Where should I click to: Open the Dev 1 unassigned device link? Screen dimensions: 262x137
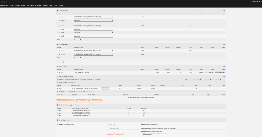tap(60, 88)
